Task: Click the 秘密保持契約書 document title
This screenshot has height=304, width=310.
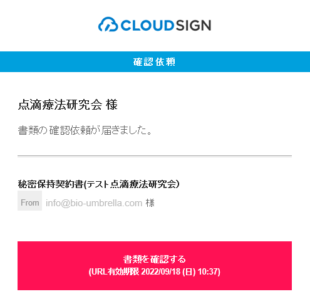Action: coord(51,184)
